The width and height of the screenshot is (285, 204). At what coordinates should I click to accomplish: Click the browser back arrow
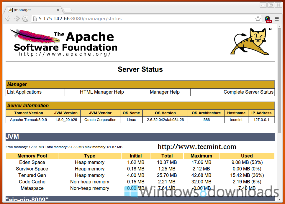point(8,19)
